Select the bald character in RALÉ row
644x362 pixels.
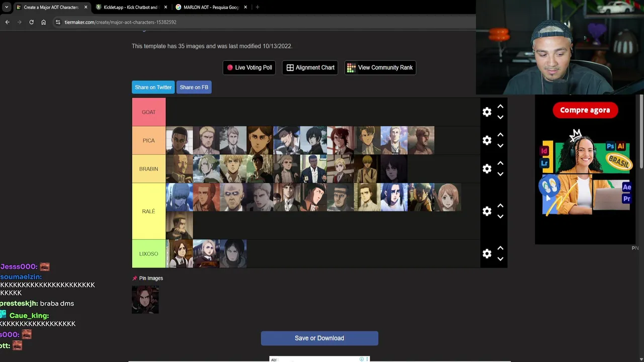[x=233, y=197]
